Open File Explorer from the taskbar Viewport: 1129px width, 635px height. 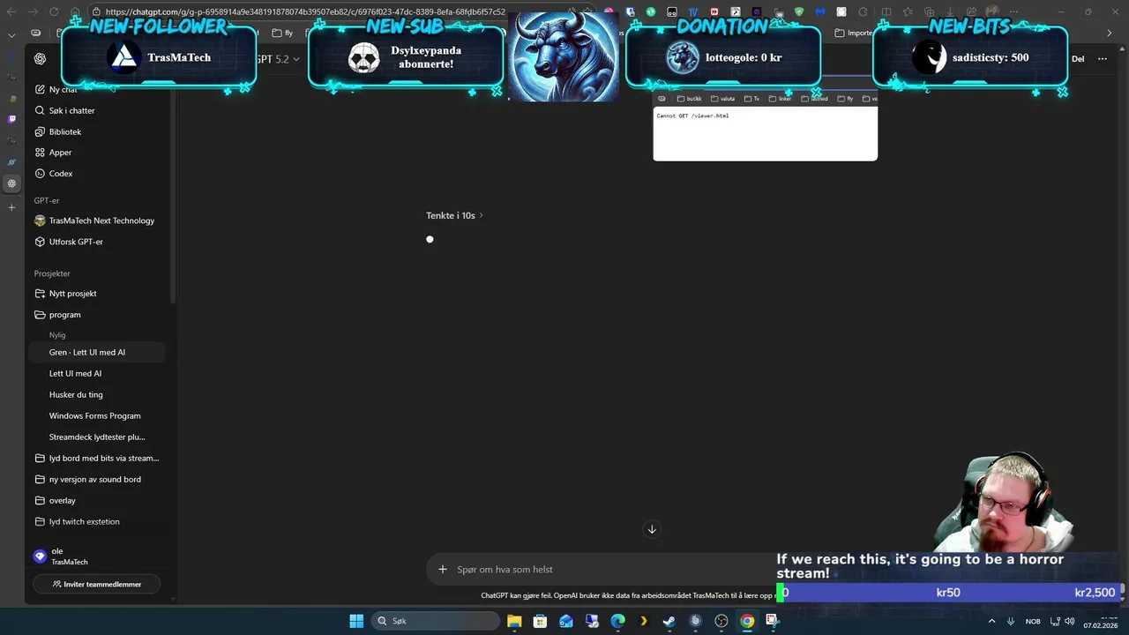point(514,621)
